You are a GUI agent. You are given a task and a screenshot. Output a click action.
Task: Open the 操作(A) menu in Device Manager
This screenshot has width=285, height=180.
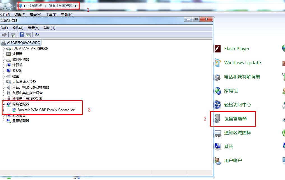coord(18,28)
